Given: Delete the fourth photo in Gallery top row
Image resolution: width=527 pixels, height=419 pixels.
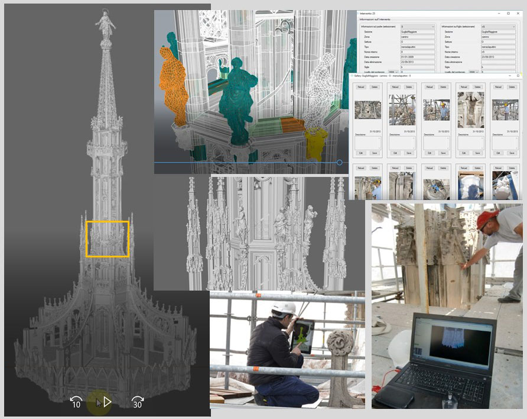Looking at the screenshot, I should [477, 87].
